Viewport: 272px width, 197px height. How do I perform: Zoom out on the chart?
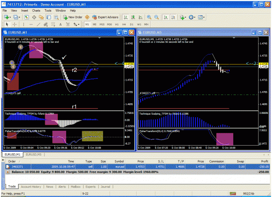[156, 17]
